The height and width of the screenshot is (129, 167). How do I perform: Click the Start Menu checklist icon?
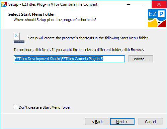[17, 36]
